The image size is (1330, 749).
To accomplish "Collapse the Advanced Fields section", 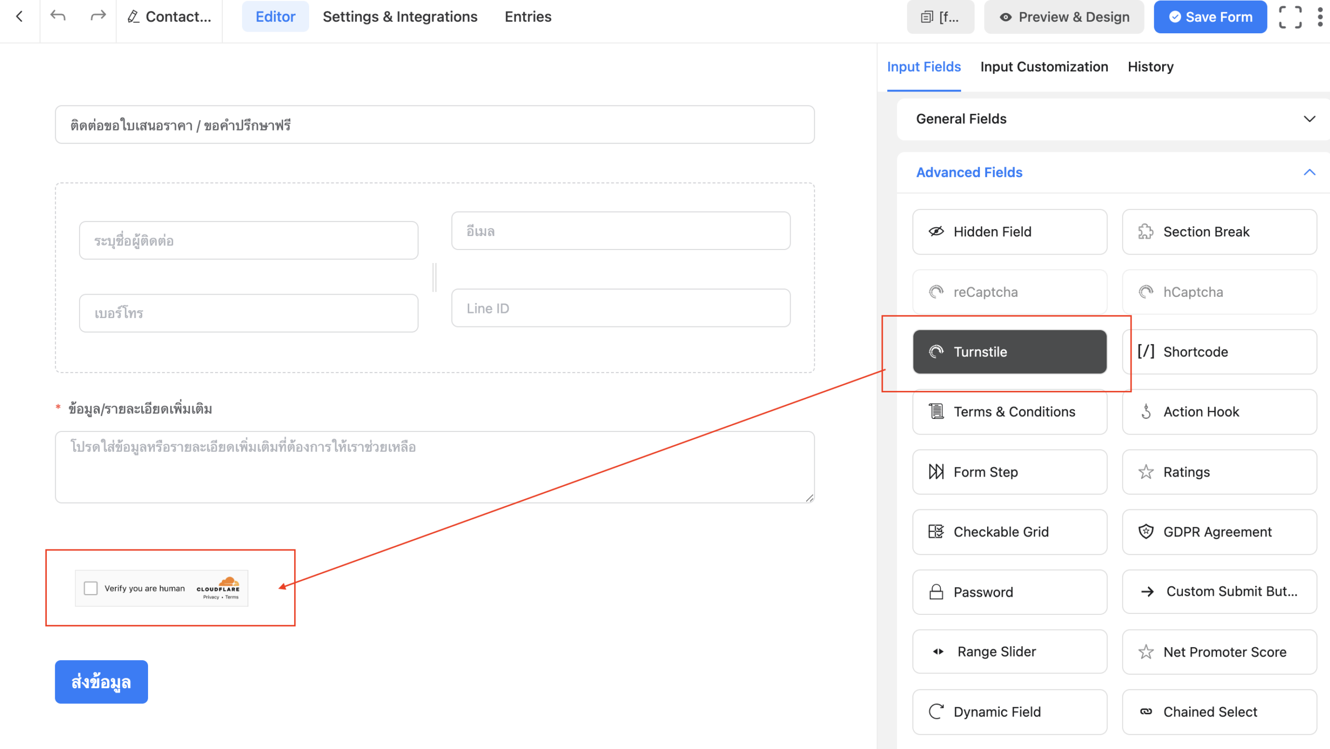I will click(1113, 173).
